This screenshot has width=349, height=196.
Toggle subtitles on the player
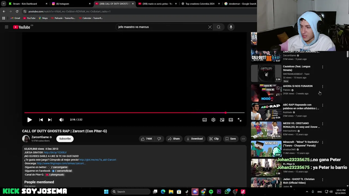coord(204,120)
